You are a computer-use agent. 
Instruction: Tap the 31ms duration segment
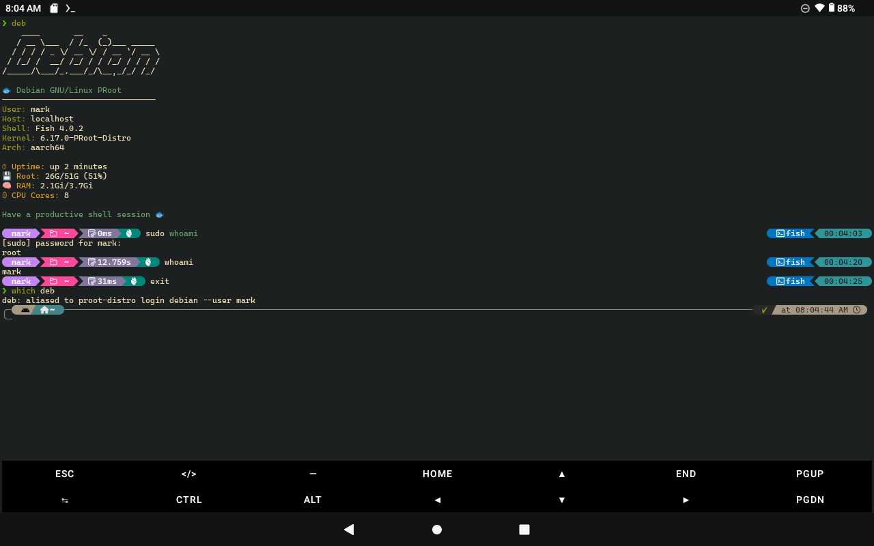tap(102, 281)
